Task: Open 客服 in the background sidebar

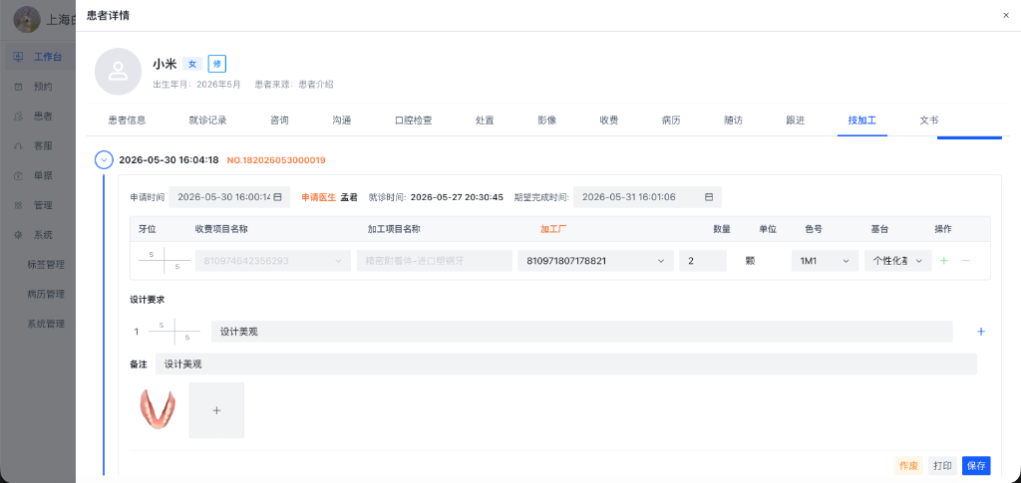Action: [x=43, y=145]
